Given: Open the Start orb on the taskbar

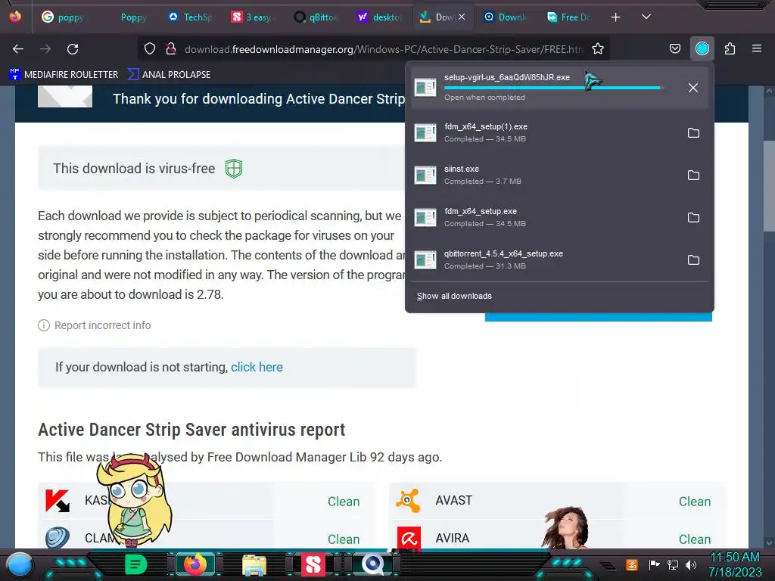Looking at the screenshot, I should tap(20, 564).
